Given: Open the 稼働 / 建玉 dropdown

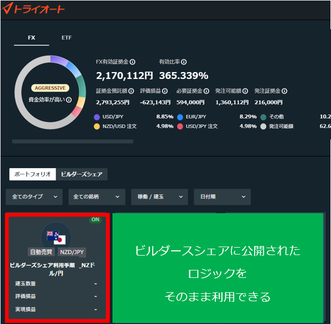Looking at the screenshot, I should [x=159, y=197].
